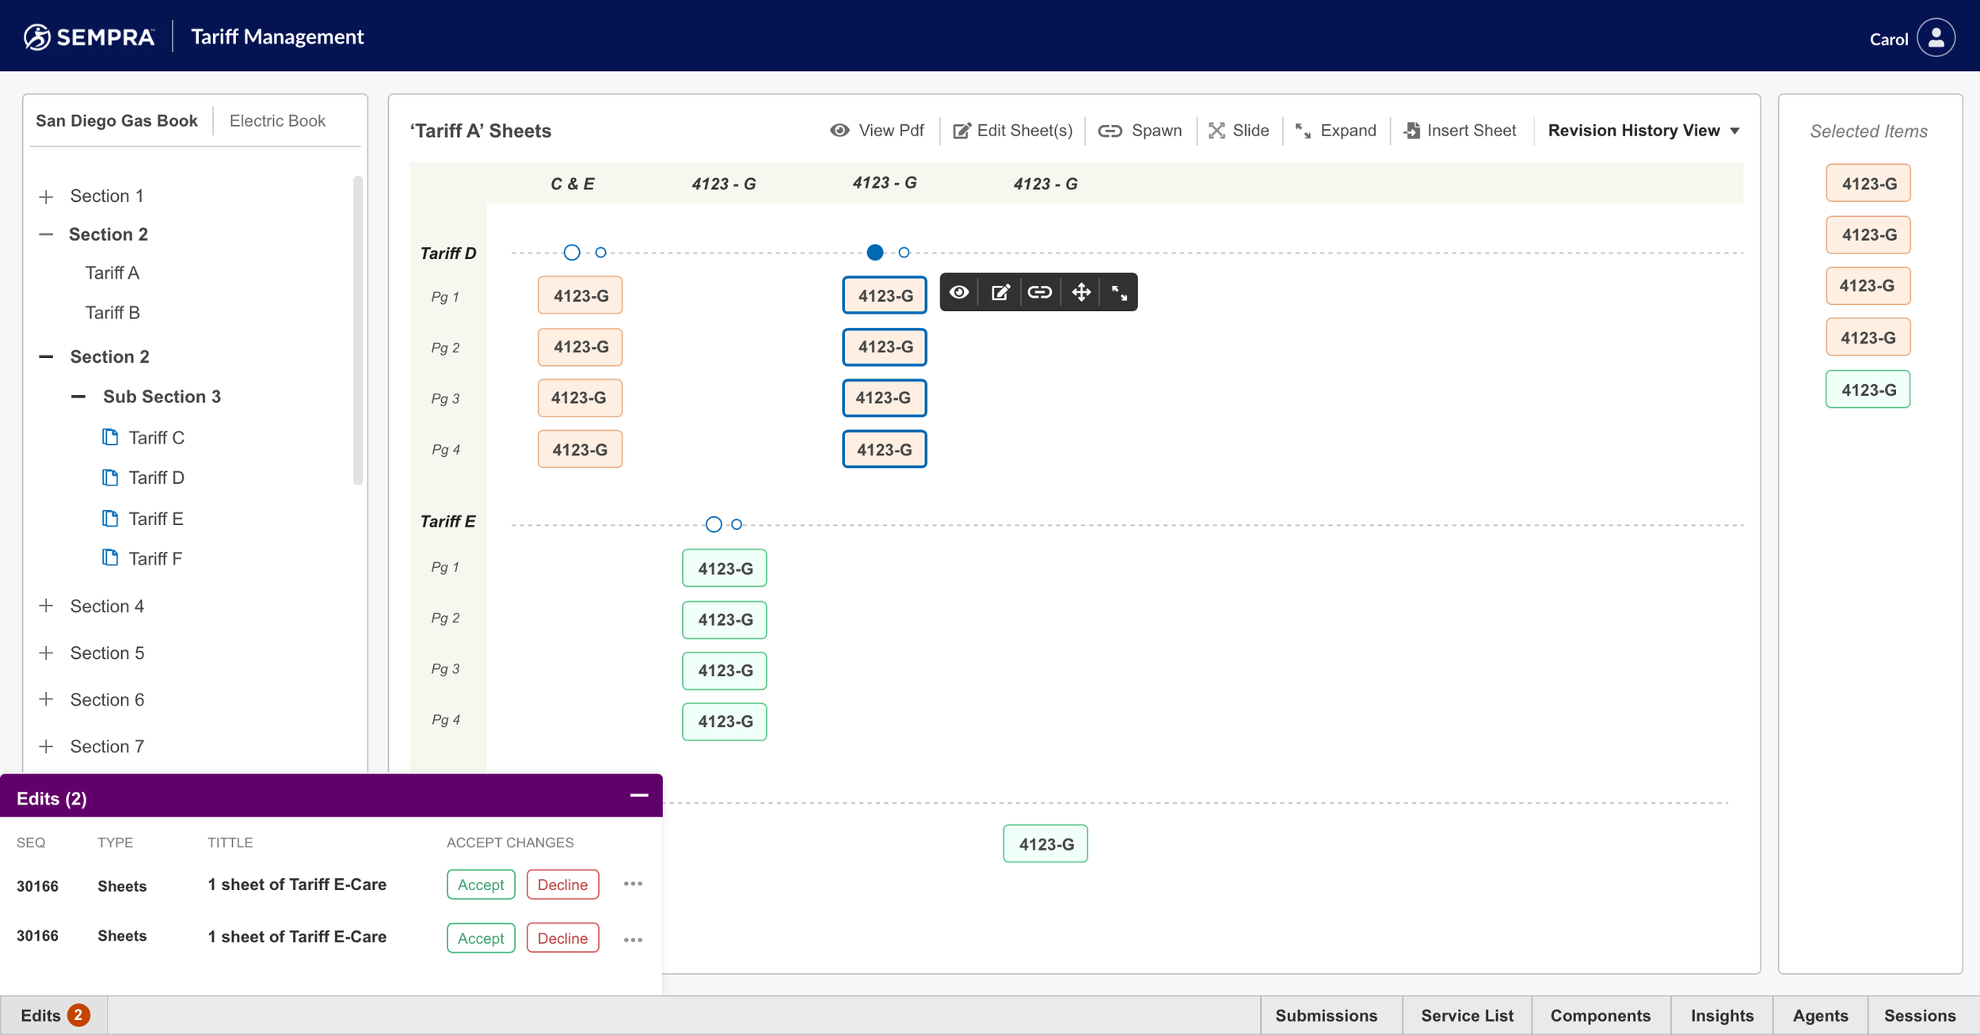Click Insert Sheet toolbar icon
This screenshot has height=1035, width=1980.
tap(1411, 131)
